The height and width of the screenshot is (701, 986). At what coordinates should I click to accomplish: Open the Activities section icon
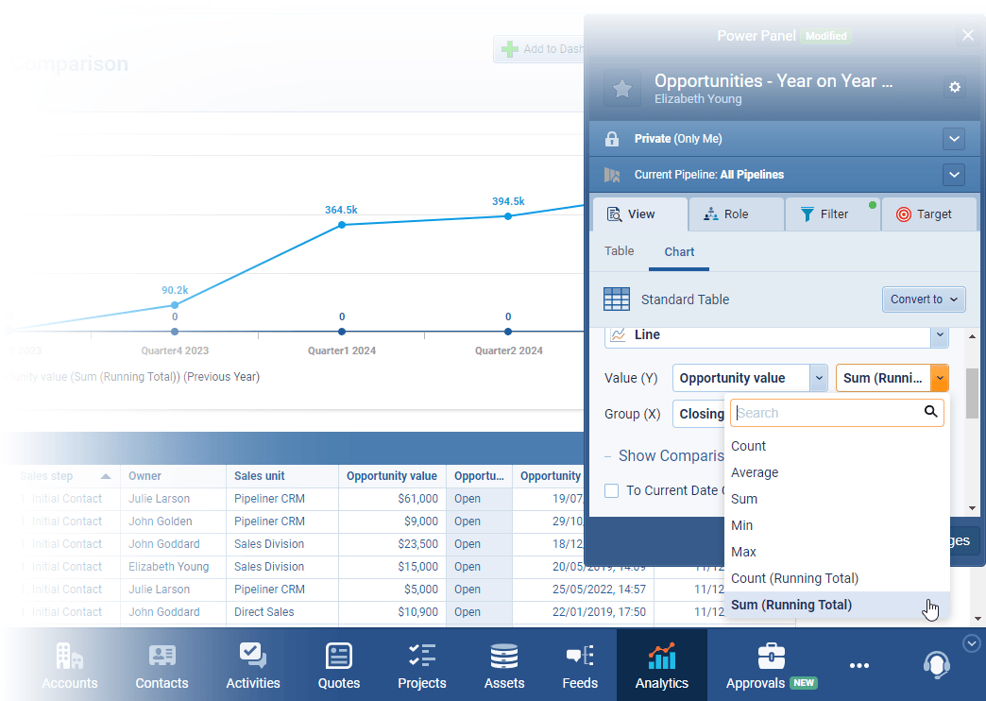(x=252, y=658)
